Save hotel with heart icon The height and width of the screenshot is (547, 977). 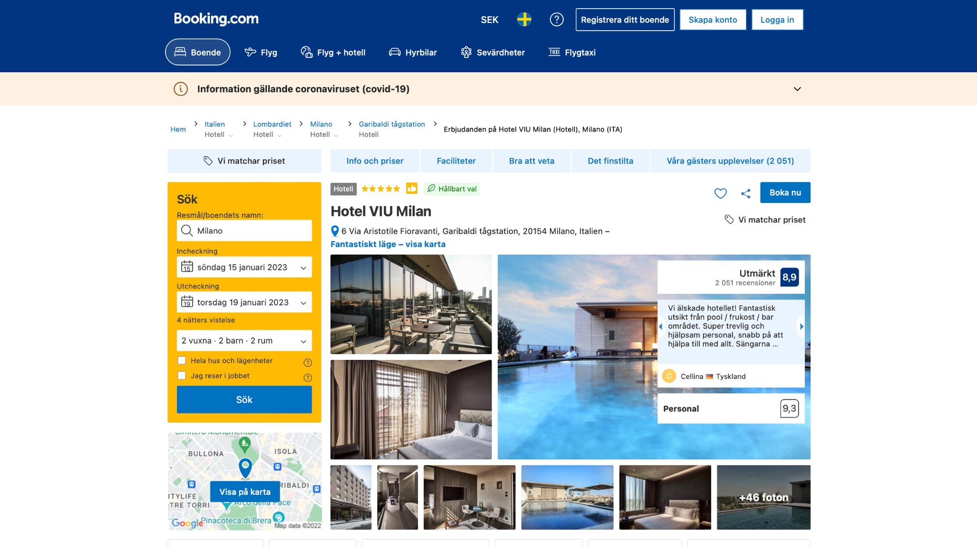point(720,193)
